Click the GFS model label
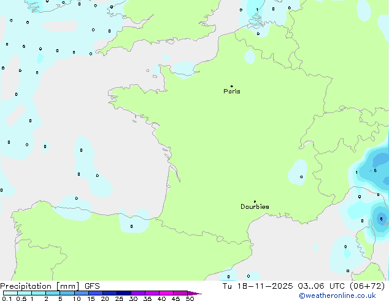Viewport: 389px width, 301px height. [x=91, y=286]
